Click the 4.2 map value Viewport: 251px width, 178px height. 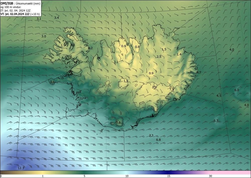click(x=90, y=48)
